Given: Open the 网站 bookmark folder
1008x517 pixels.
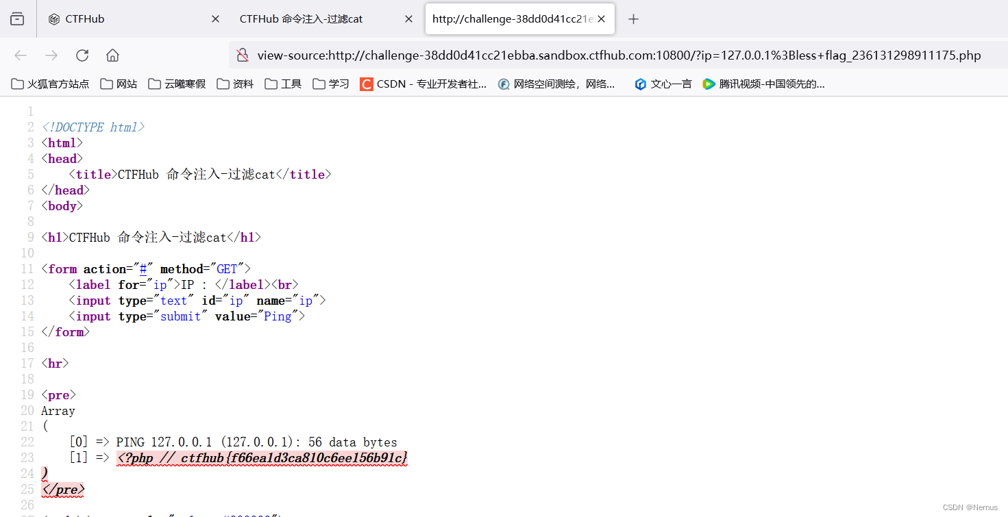Looking at the screenshot, I should [x=119, y=84].
